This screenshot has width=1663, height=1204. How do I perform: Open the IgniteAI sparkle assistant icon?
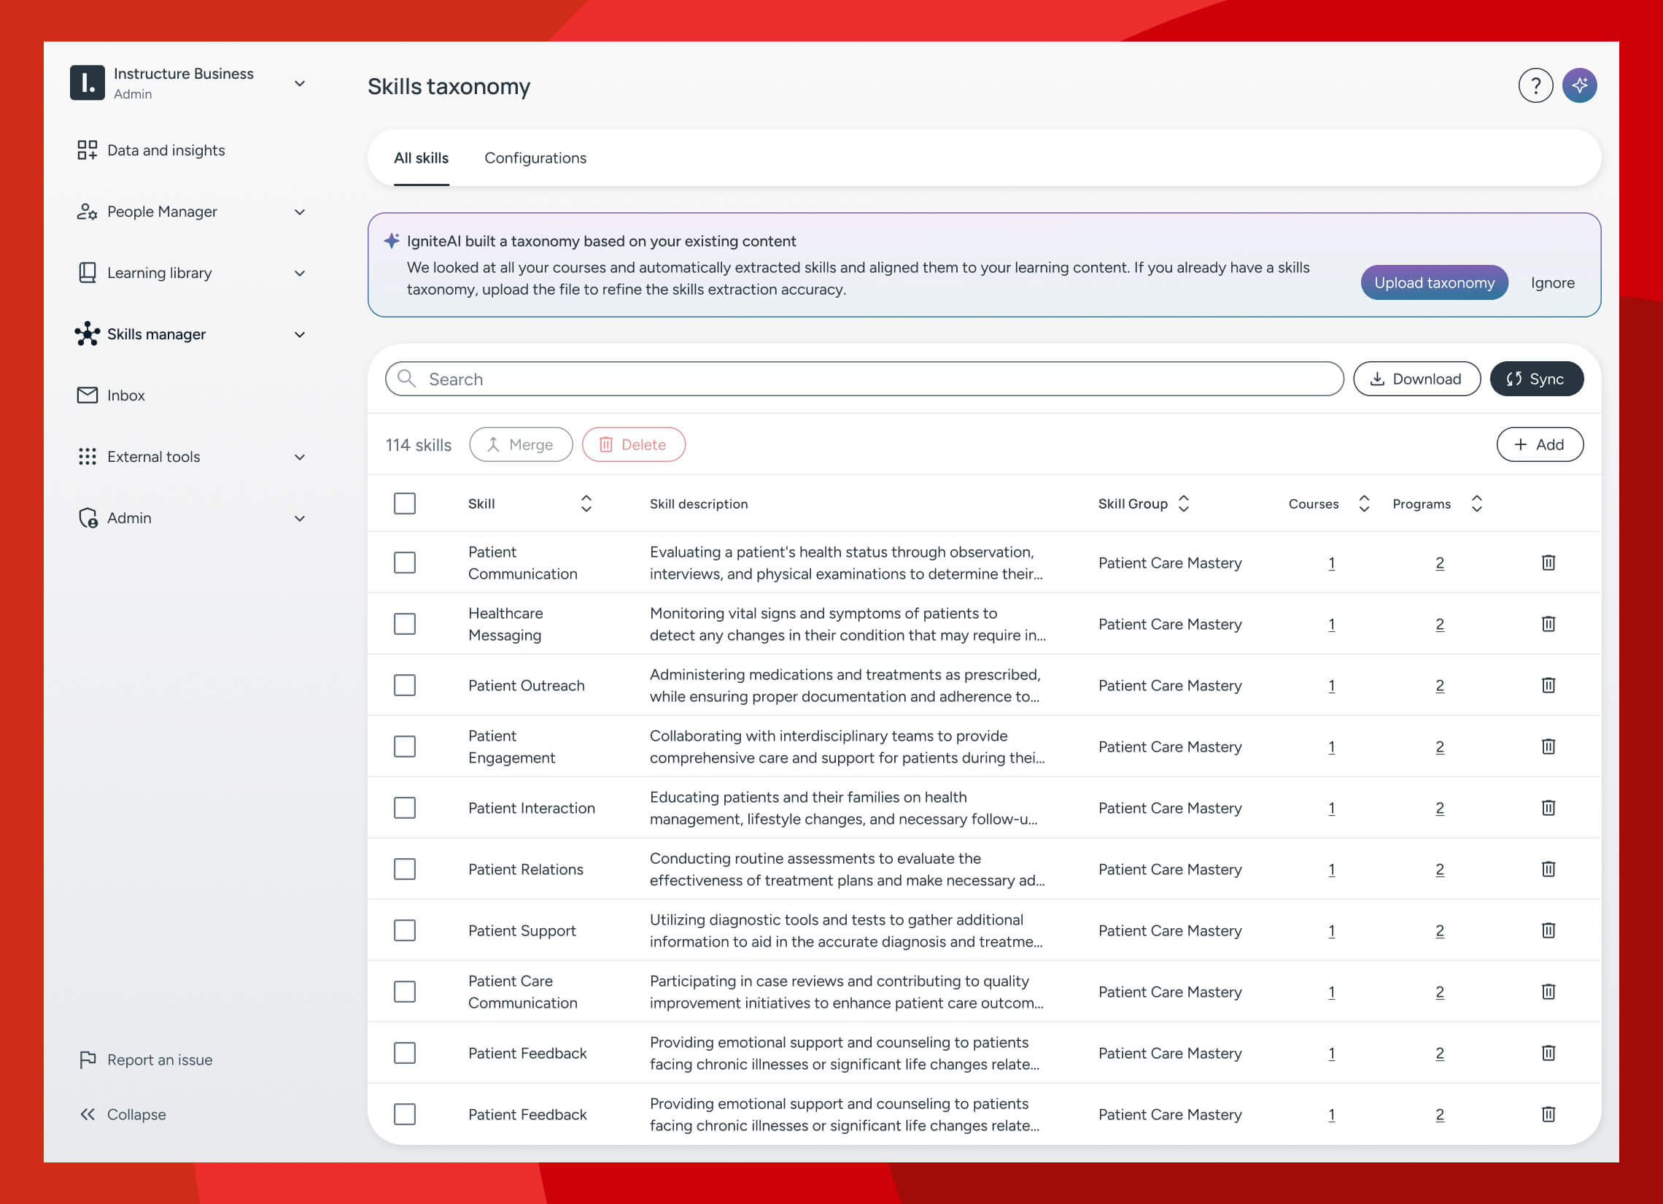coord(1578,86)
